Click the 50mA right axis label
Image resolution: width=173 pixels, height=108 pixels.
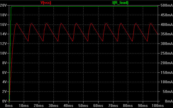tap(168, 91)
